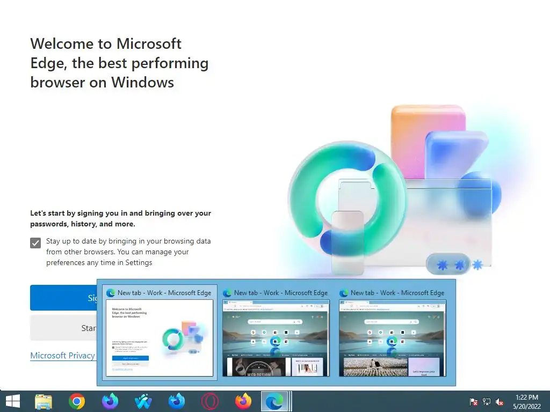The width and height of the screenshot is (550, 412).
Task: Open File Explorer from the taskbar
Action: pyautogui.click(x=44, y=401)
